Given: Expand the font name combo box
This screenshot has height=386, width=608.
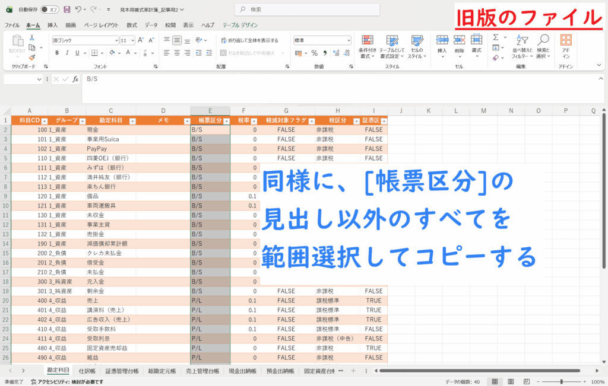Looking at the screenshot, I should [x=116, y=40].
